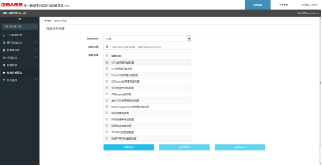Viewport: 322px width, 166px height.
Task: Expand the 会话监控 submenu chevron
Action: [x=36, y=58]
